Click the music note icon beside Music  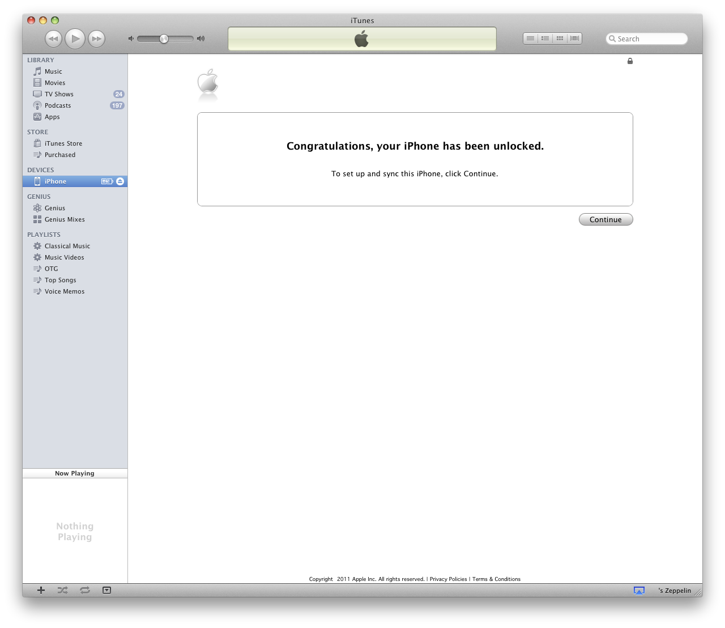pos(37,71)
